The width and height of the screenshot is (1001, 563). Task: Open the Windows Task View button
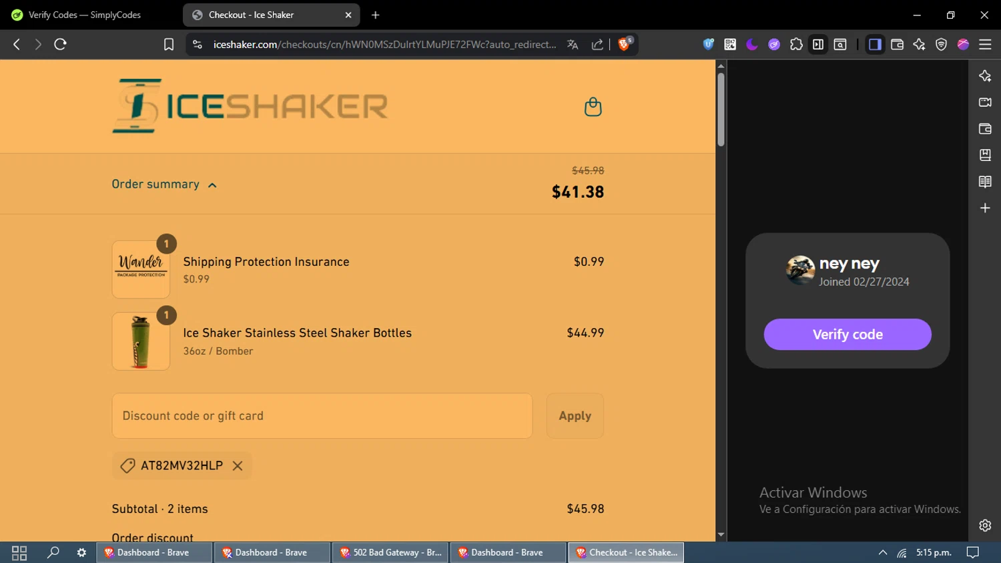click(x=19, y=552)
